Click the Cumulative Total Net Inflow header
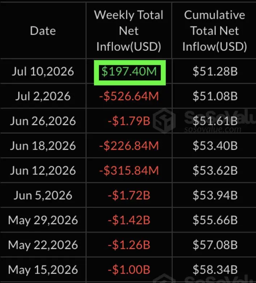The image size is (256, 283). pyautogui.click(x=214, y=30)
